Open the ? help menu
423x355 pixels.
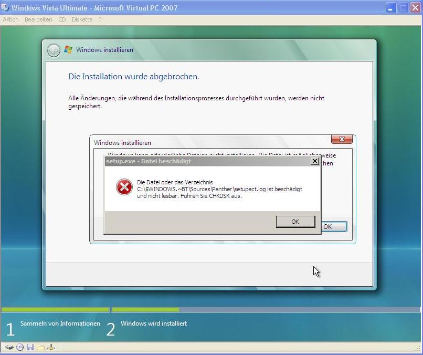coord(100,19)
